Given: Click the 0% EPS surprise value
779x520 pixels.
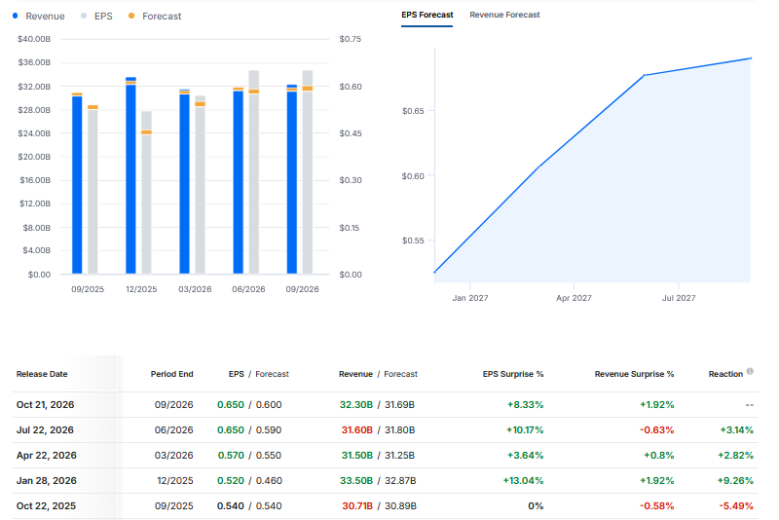Looking at the screenshot, I should tap(536, 506).
